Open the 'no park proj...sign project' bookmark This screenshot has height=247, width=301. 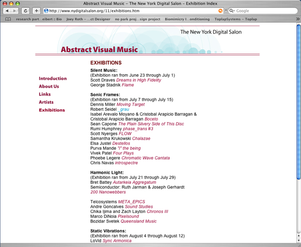pos(137,19)
